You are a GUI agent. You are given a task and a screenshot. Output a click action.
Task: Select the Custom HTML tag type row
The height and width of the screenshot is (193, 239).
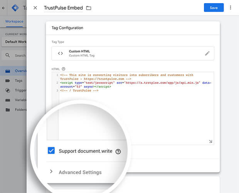(133, 53)
